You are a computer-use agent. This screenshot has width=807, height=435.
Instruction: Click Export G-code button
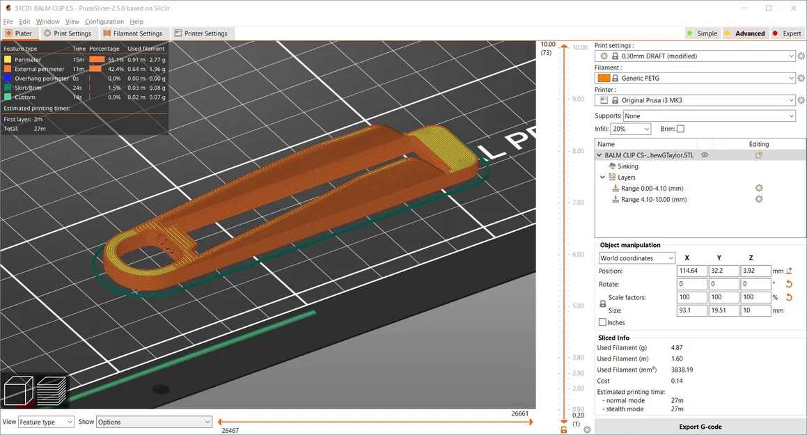700,427
